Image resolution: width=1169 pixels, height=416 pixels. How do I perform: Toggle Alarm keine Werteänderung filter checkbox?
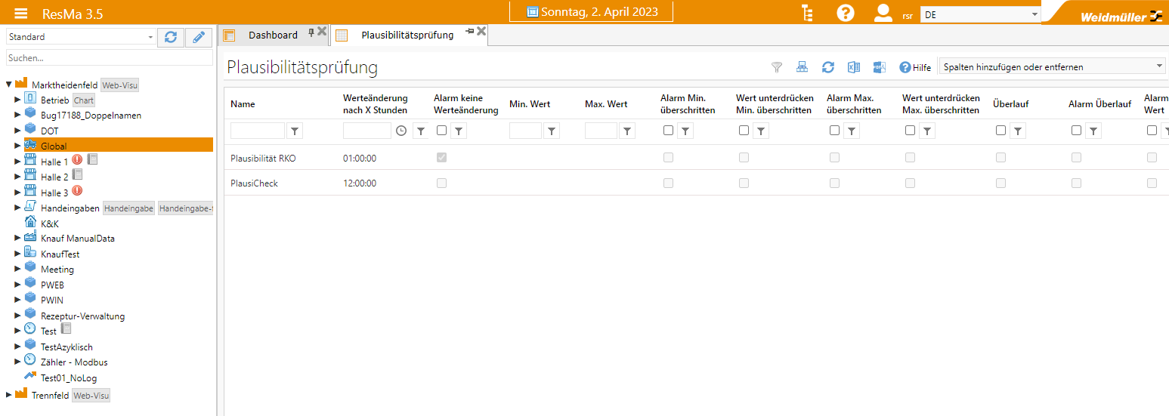pyautogui.click(x=441, y=131)
